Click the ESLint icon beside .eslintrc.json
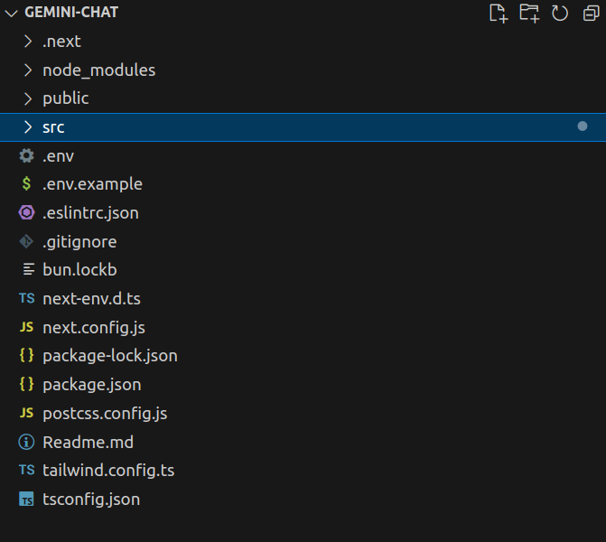This screenshot has height=542, width=606. 27,212
